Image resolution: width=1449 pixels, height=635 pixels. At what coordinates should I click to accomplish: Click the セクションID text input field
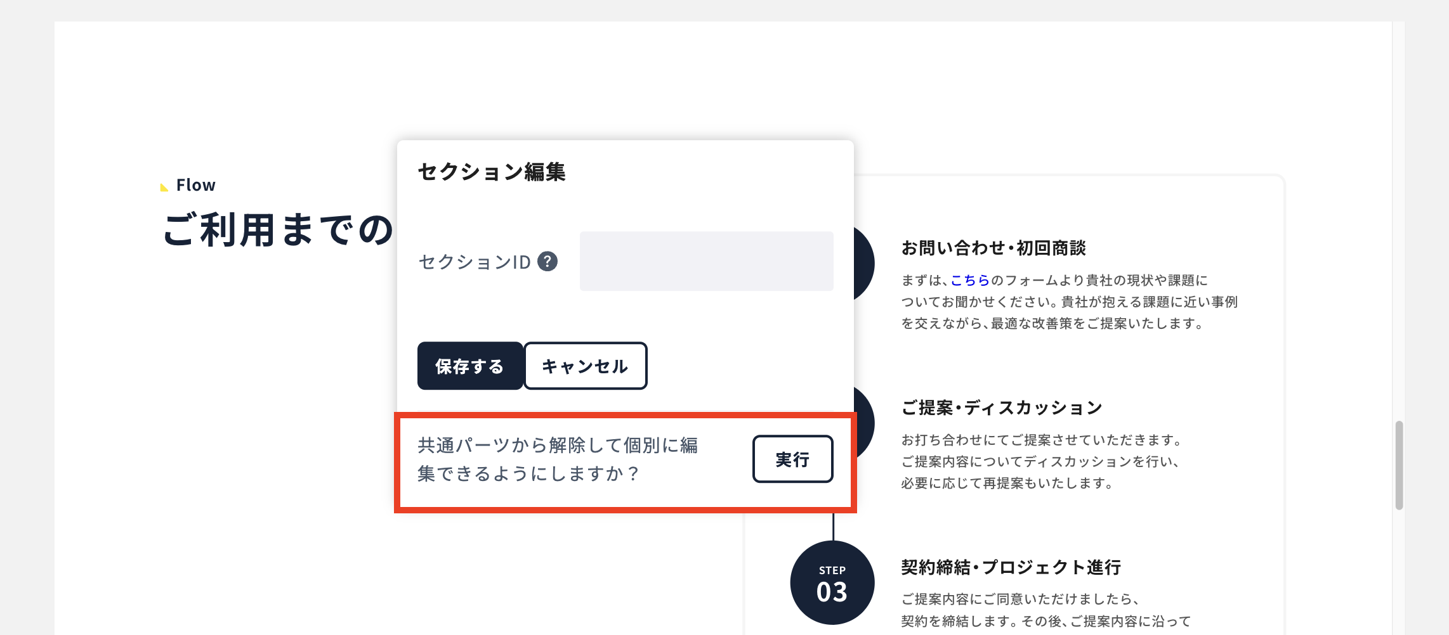pyautogui.click(x=706, y=261)
